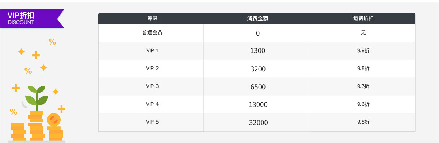Click the 6500 spending amount
Image resolution: width=439 pixels, height=143 pixels.
[x=258, y=87]
